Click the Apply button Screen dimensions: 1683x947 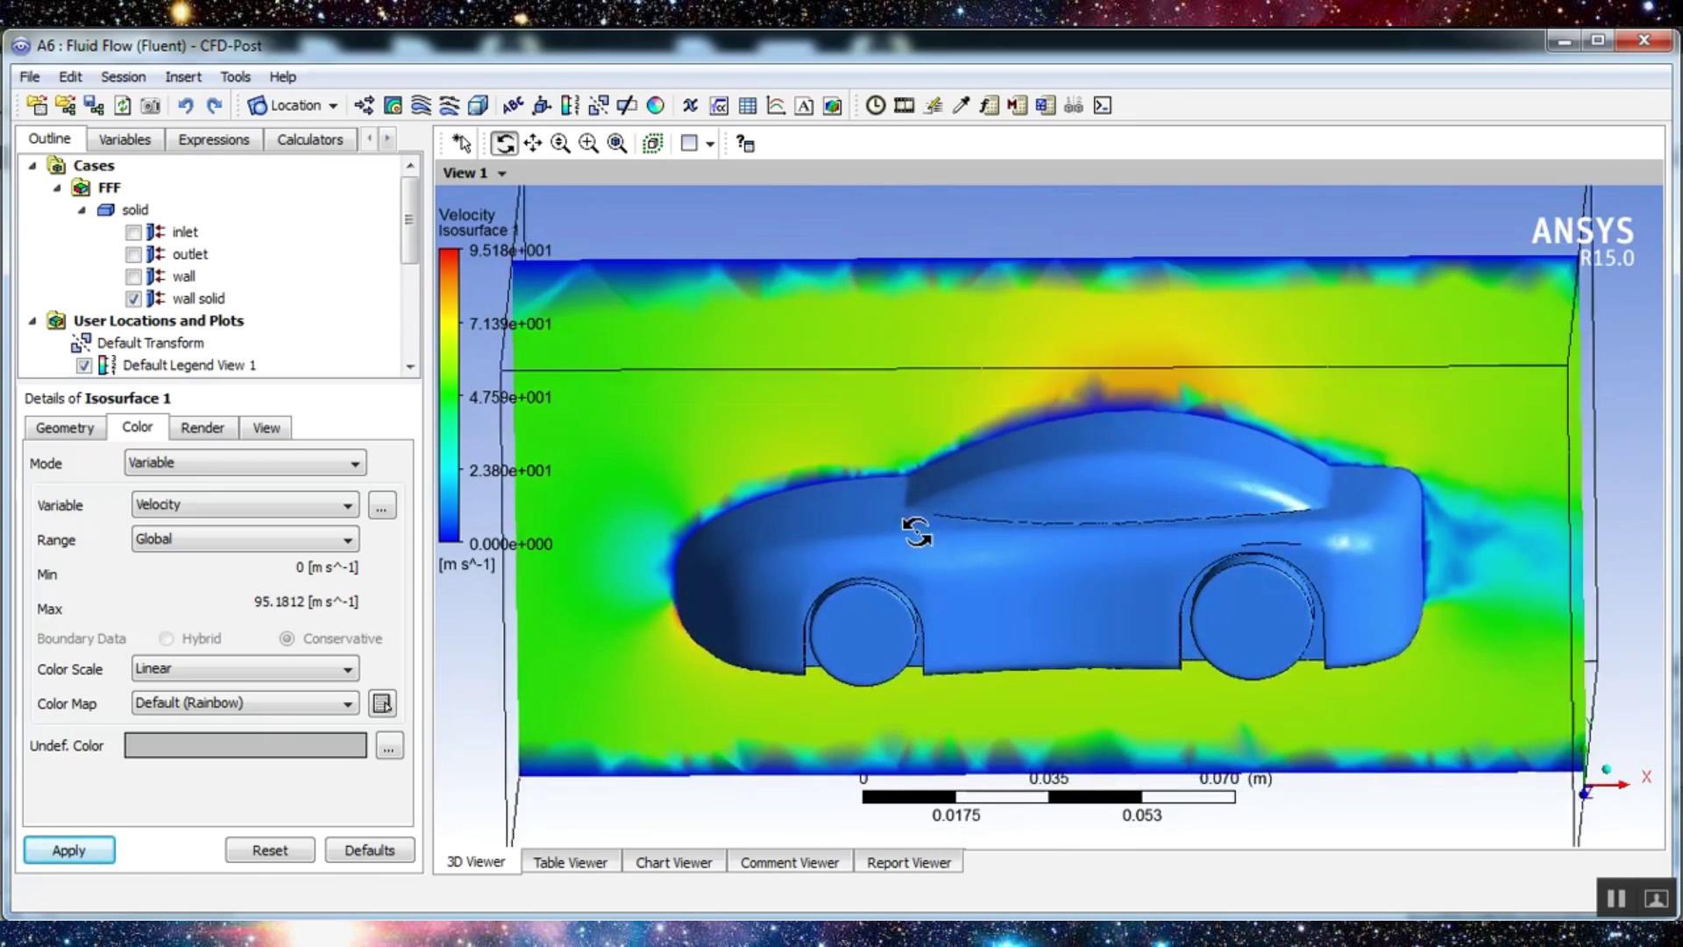click(x=69, y=851)
